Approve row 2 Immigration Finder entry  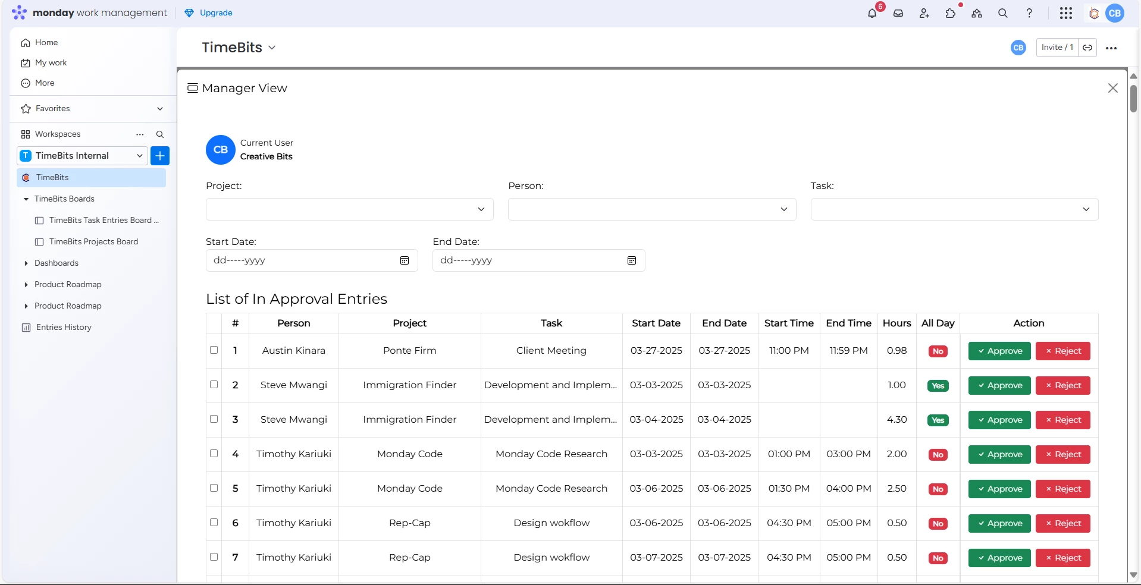(999, 386)
